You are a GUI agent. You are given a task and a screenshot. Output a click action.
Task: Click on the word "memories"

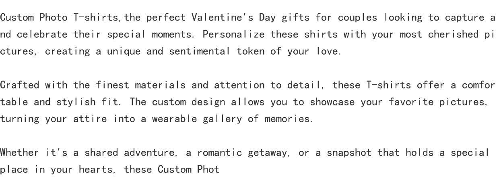coord(288,119)
